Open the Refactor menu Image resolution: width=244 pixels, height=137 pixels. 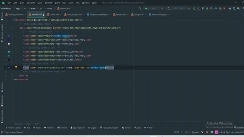pos(49,3)
